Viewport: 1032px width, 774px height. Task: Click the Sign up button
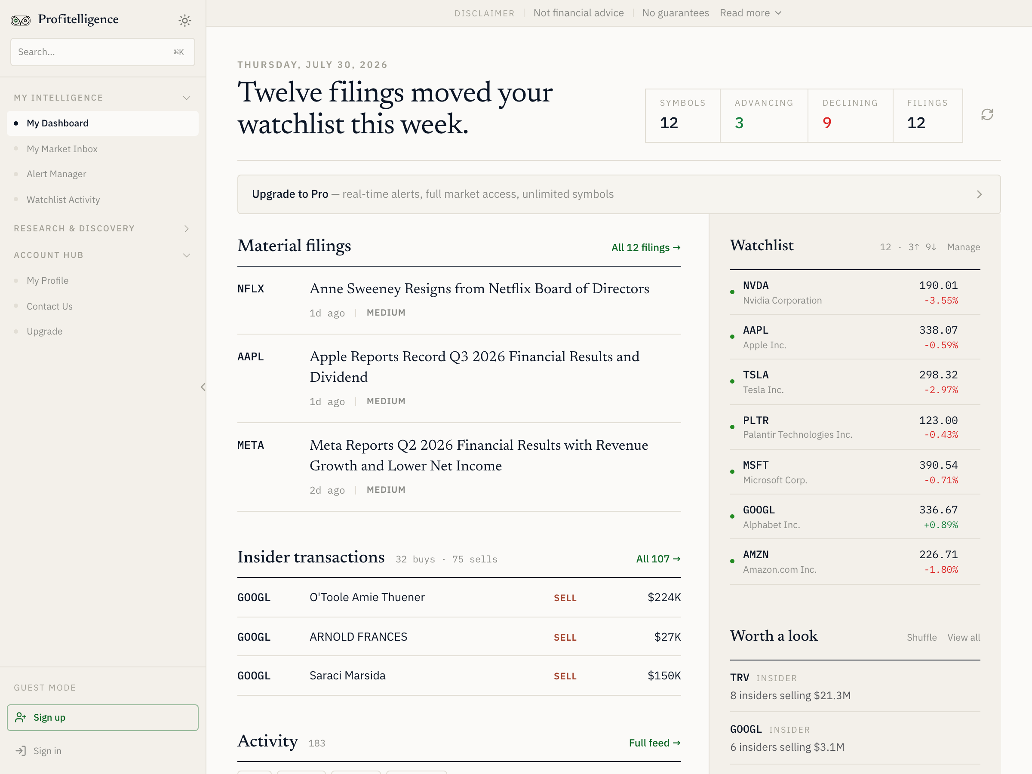point(103,718)
